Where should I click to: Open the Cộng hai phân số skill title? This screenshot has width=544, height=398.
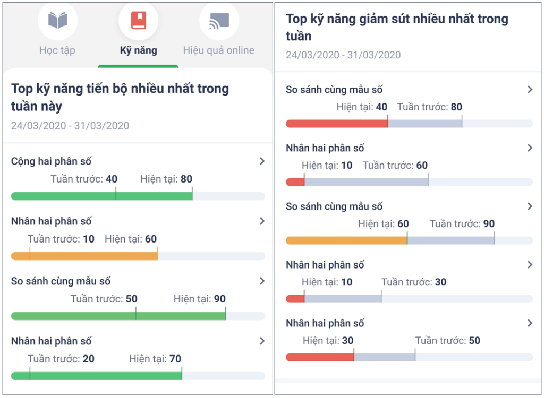(52, 161)
